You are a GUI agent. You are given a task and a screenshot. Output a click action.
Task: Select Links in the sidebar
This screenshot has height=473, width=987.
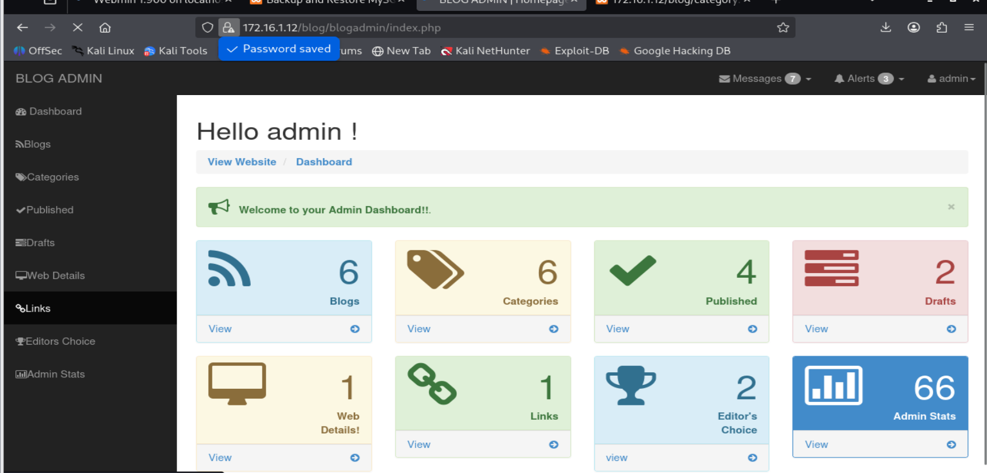click(x=90, y=308)
